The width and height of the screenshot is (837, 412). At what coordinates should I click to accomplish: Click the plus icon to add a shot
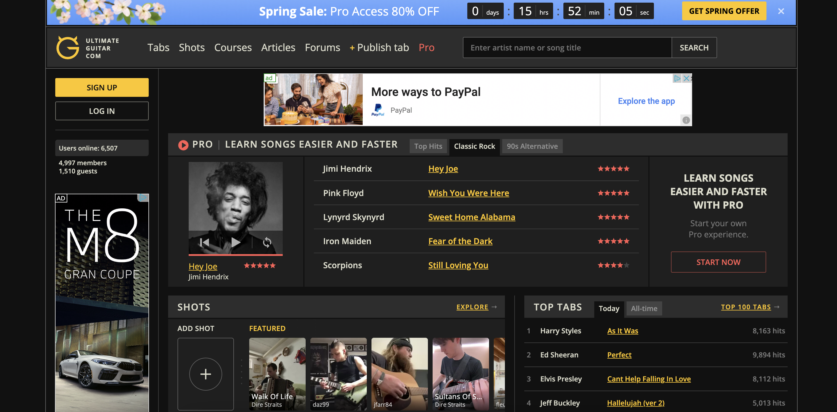(x=205, y=374)
